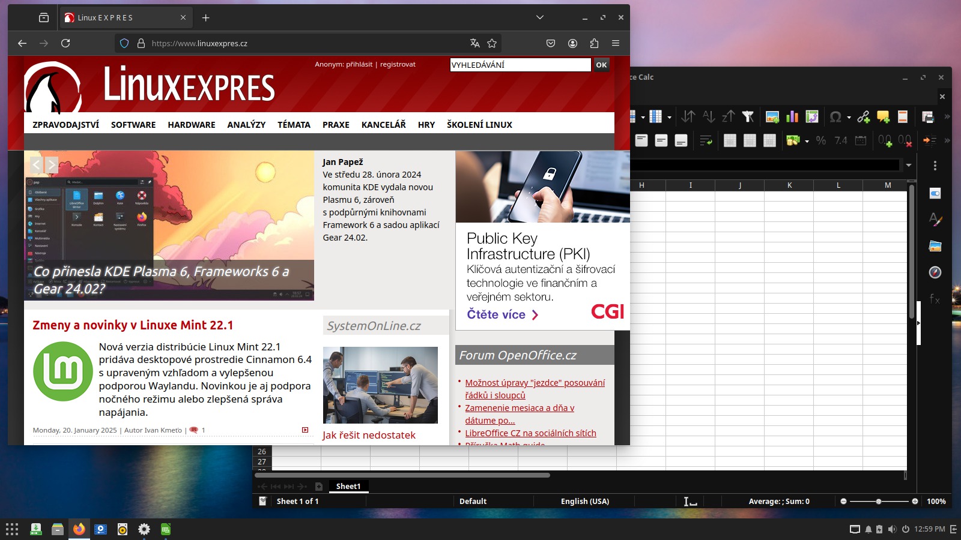Open the KANCELÁŘ section
961x540 pixels.
pos(384,125)
